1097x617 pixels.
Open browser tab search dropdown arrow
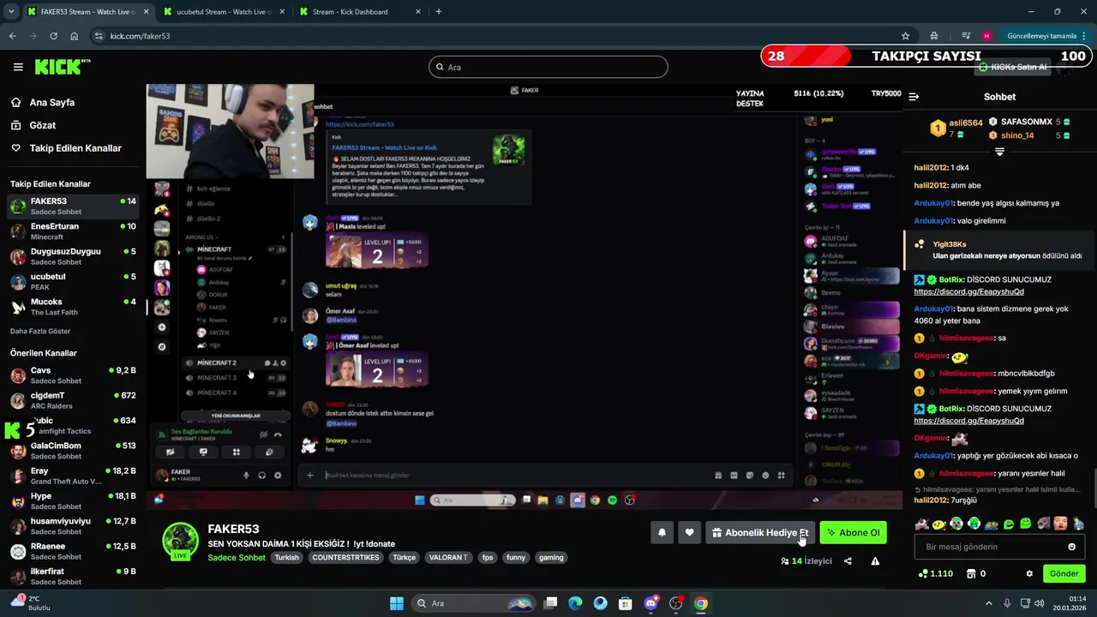coord(11,12)
